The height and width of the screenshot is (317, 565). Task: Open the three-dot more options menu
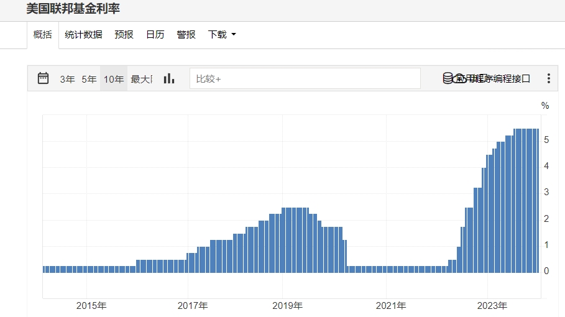coord(548,78)
